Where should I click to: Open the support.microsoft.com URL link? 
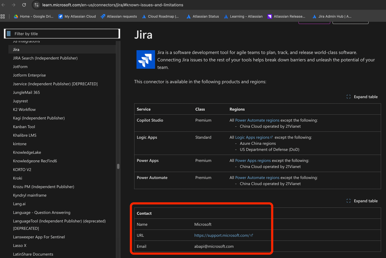(222, 235)
